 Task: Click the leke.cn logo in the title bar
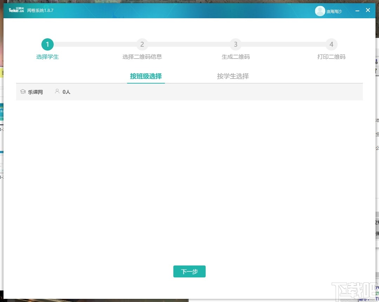coord(16,9)
